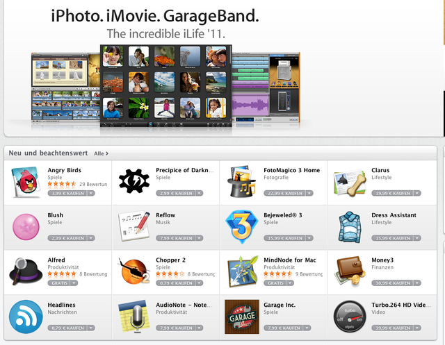Expand dropdown arrow beside Angry Birds price

pyautogui.click(x=91, y=194)
